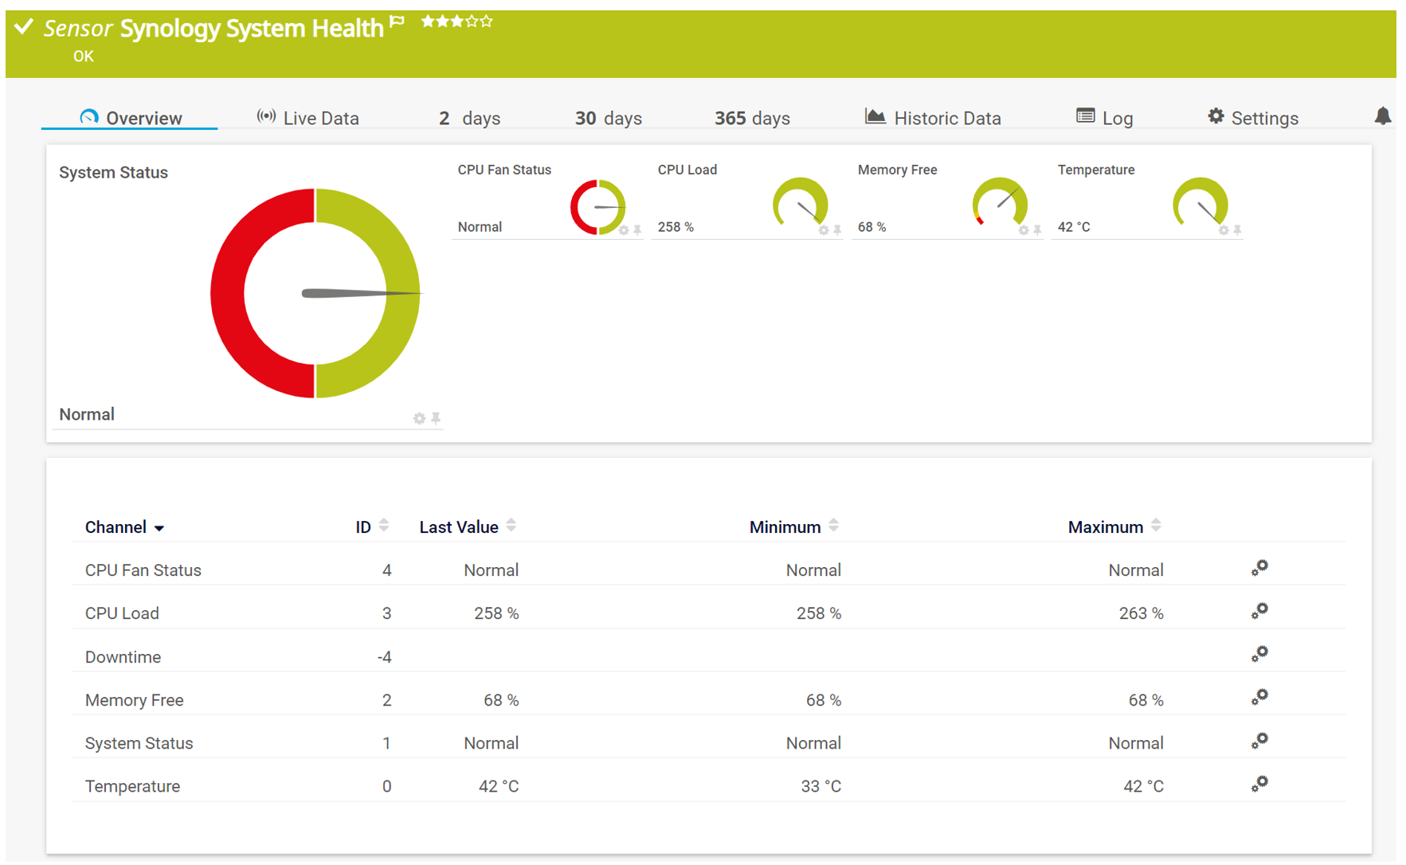This screenshot has width=1406, height=865.
Task: Click the large System Status gauge
Action: [x=316, y=293]
